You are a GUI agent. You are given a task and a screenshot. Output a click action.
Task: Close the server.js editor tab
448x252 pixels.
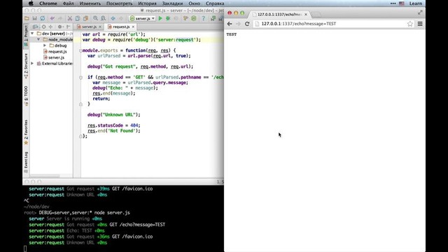[100, 27]
